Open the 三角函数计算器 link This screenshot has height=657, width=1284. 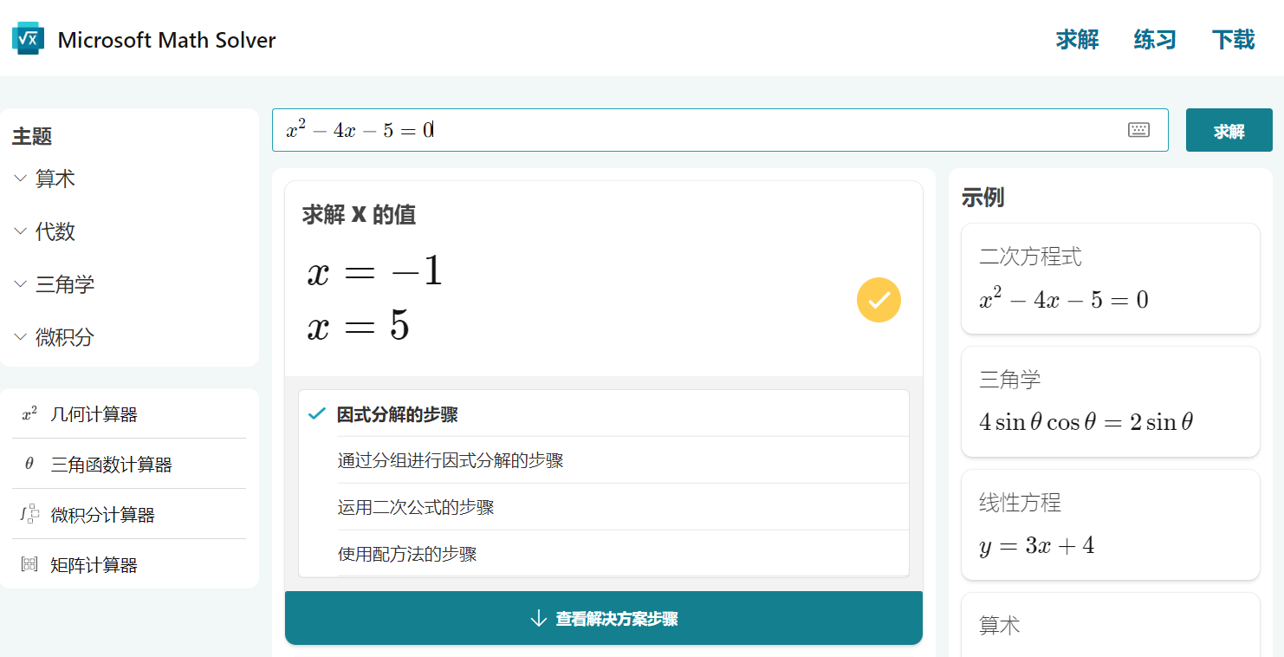tap(112, 465)
